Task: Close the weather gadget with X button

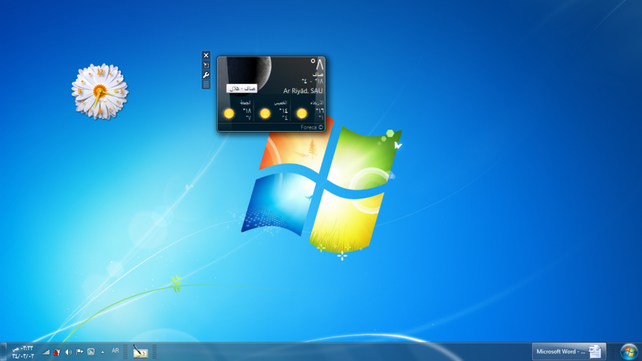Action: tap(206, 55)
